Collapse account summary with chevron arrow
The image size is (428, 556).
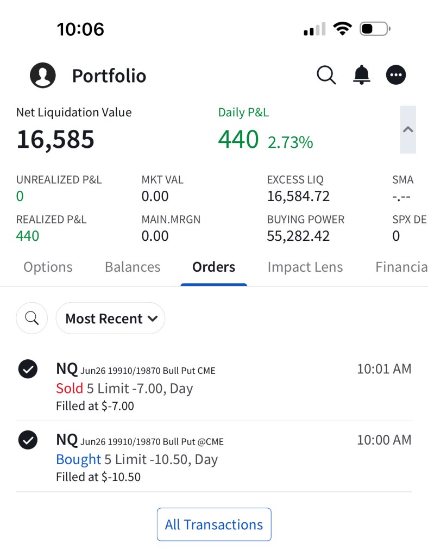coord(408,129)
